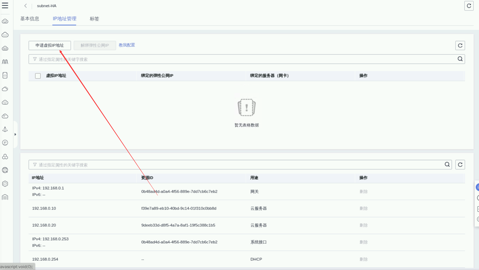The width and height of the screenshot is (479, 270).
Task: Select the 192.168.0.10 address cell
Action: 44,208
